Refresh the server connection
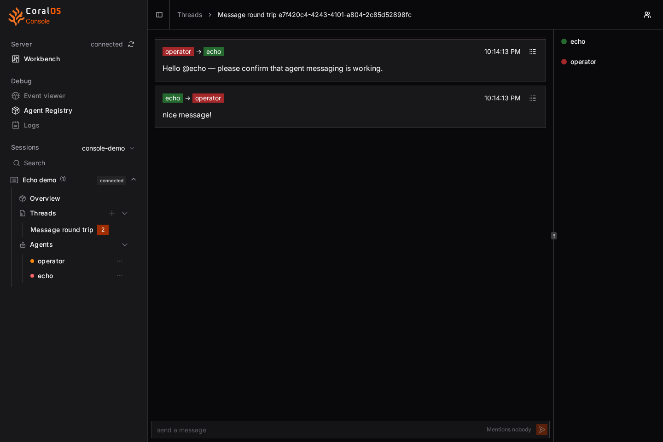The width and height of the screenshot is (663, 442). point(131,44)
